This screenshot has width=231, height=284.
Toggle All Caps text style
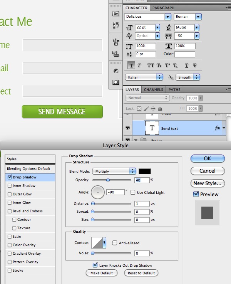[x=151, y=66]
